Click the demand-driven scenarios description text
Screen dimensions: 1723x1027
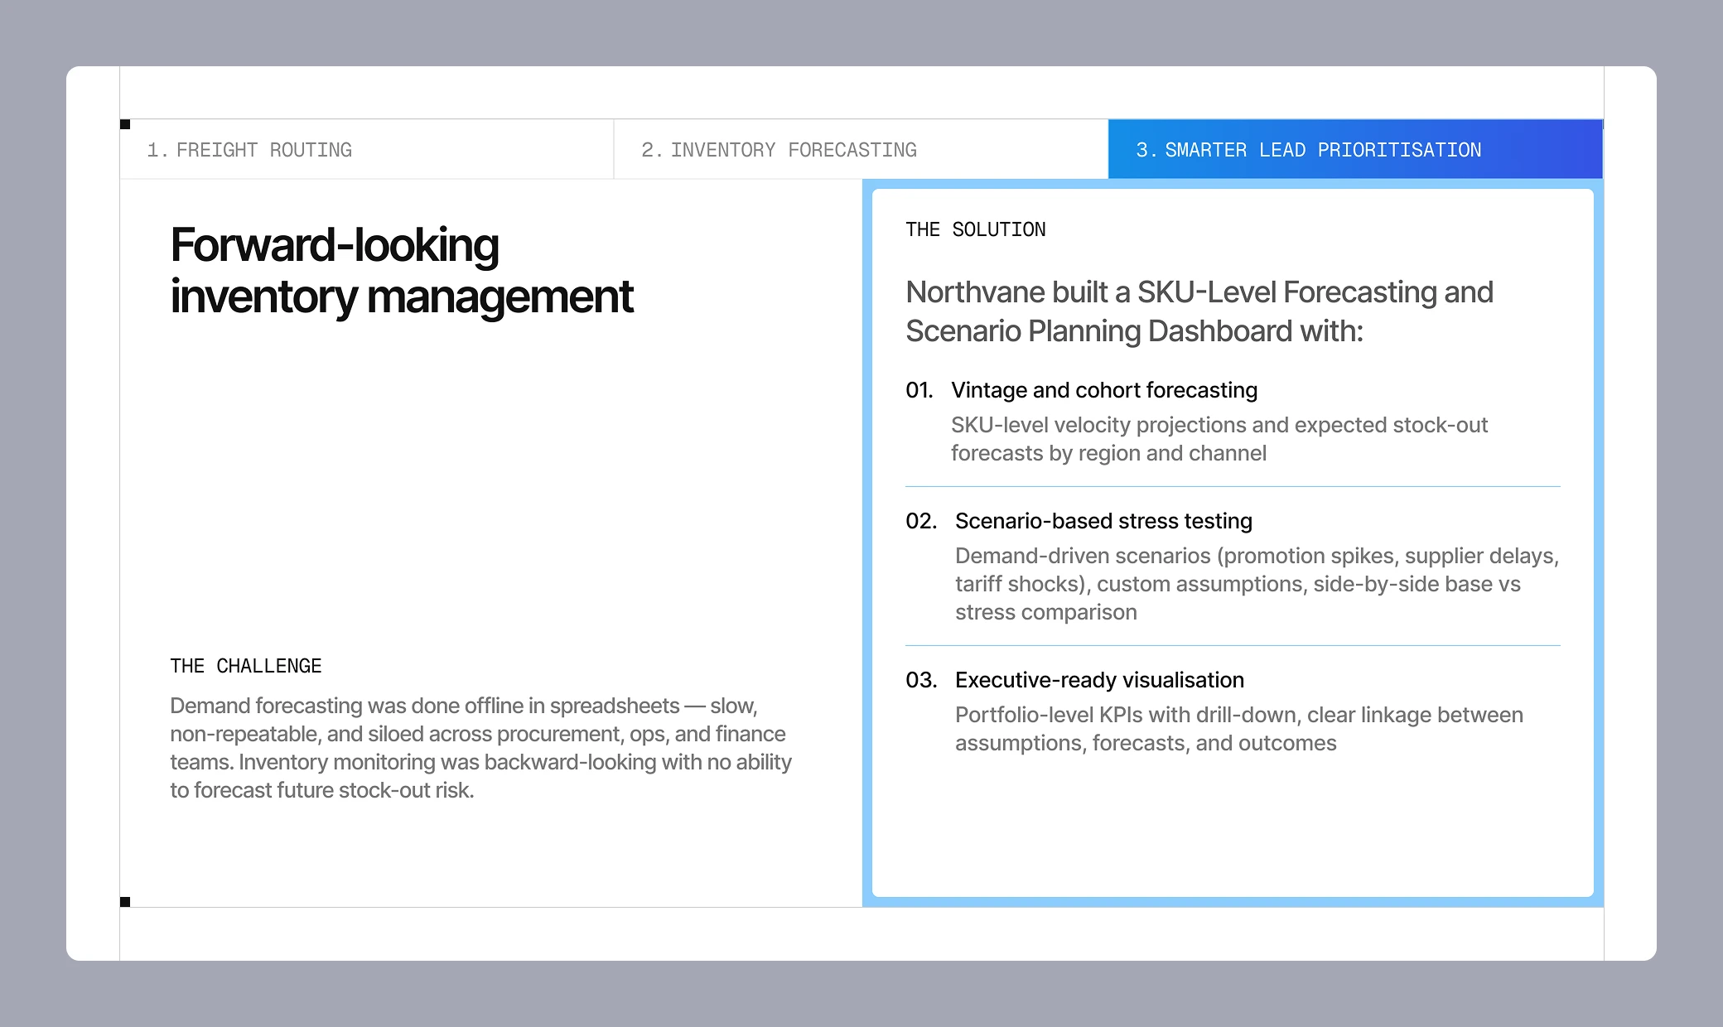1257,584
